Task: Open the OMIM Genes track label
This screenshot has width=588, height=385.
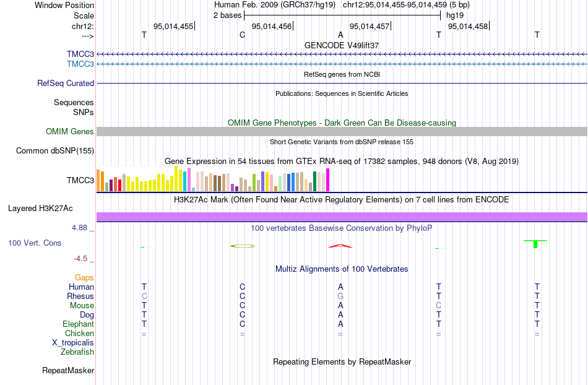Action: (x=70, y=132)
